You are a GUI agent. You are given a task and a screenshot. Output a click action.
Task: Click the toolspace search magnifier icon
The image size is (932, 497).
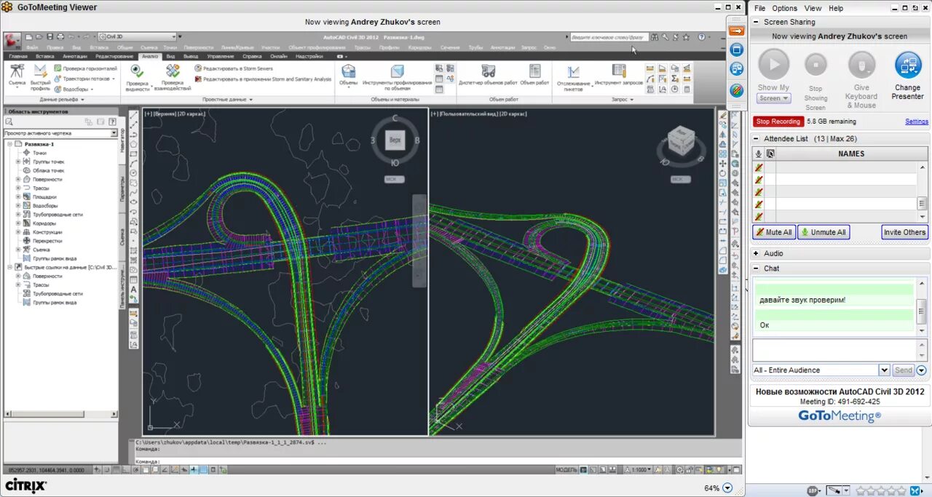pos(9,122)
